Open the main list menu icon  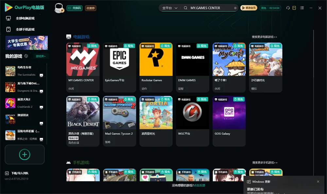coord(302,8)
